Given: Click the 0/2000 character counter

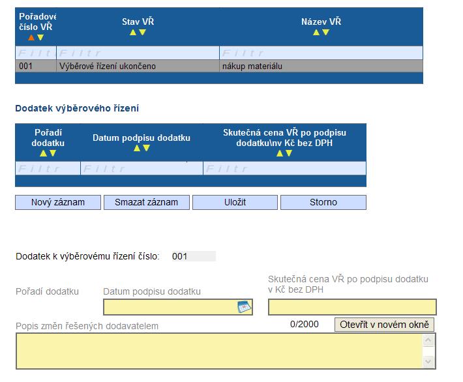Looking at the screenshot, I should (304, 324).
